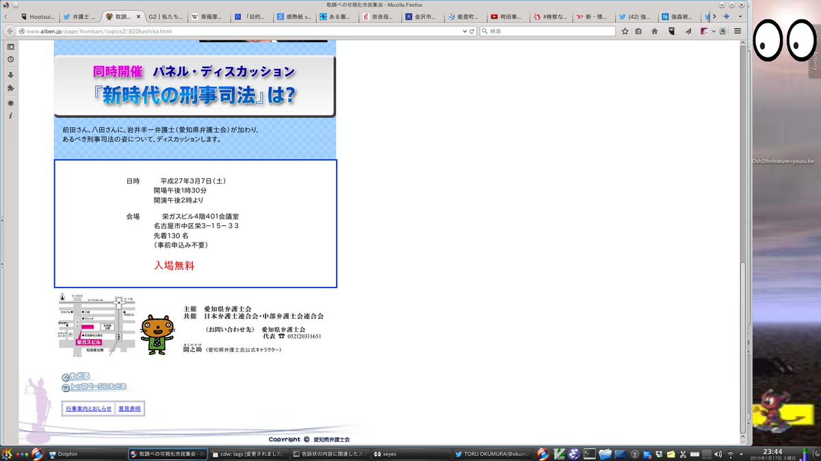The height and width of the screenshot is (461, 821).
Task: Show bookmarks list toolbar icon
Action: click(638, 31)
